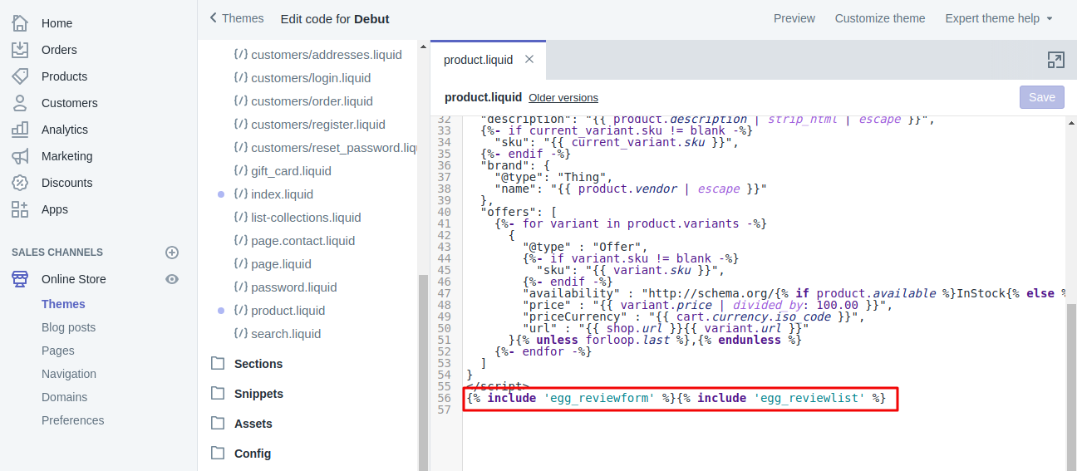Viewport: 1077px width, 471px height.
Task: Open customers/login.liquid file
Action: tap(311, 78)
